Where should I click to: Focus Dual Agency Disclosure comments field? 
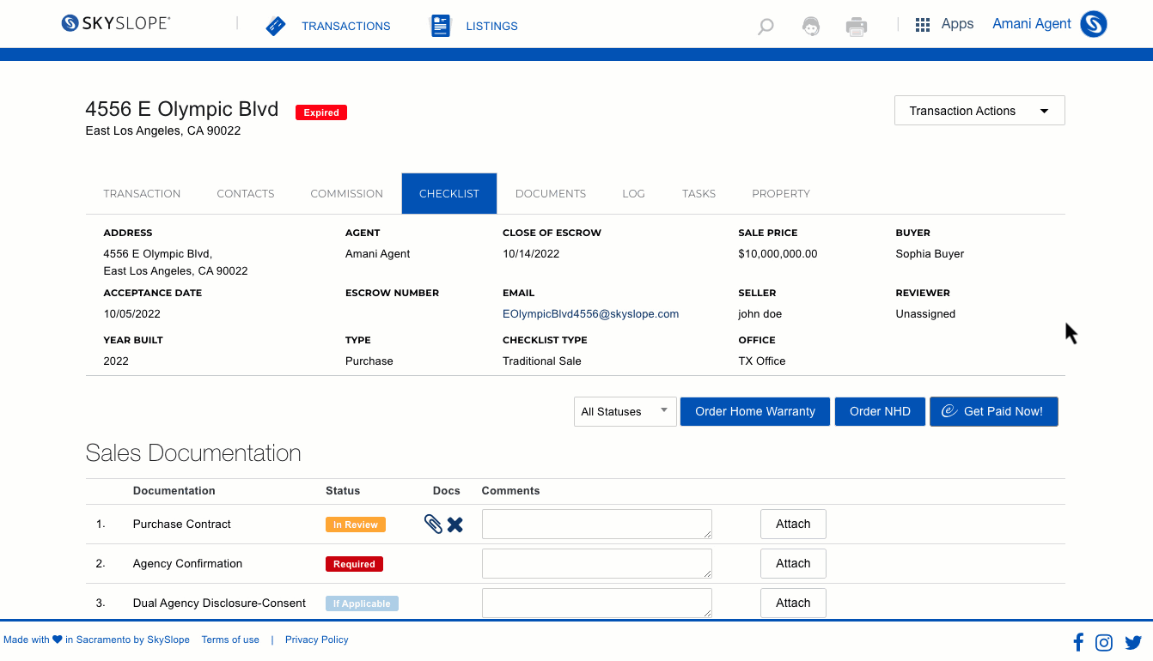597,603
